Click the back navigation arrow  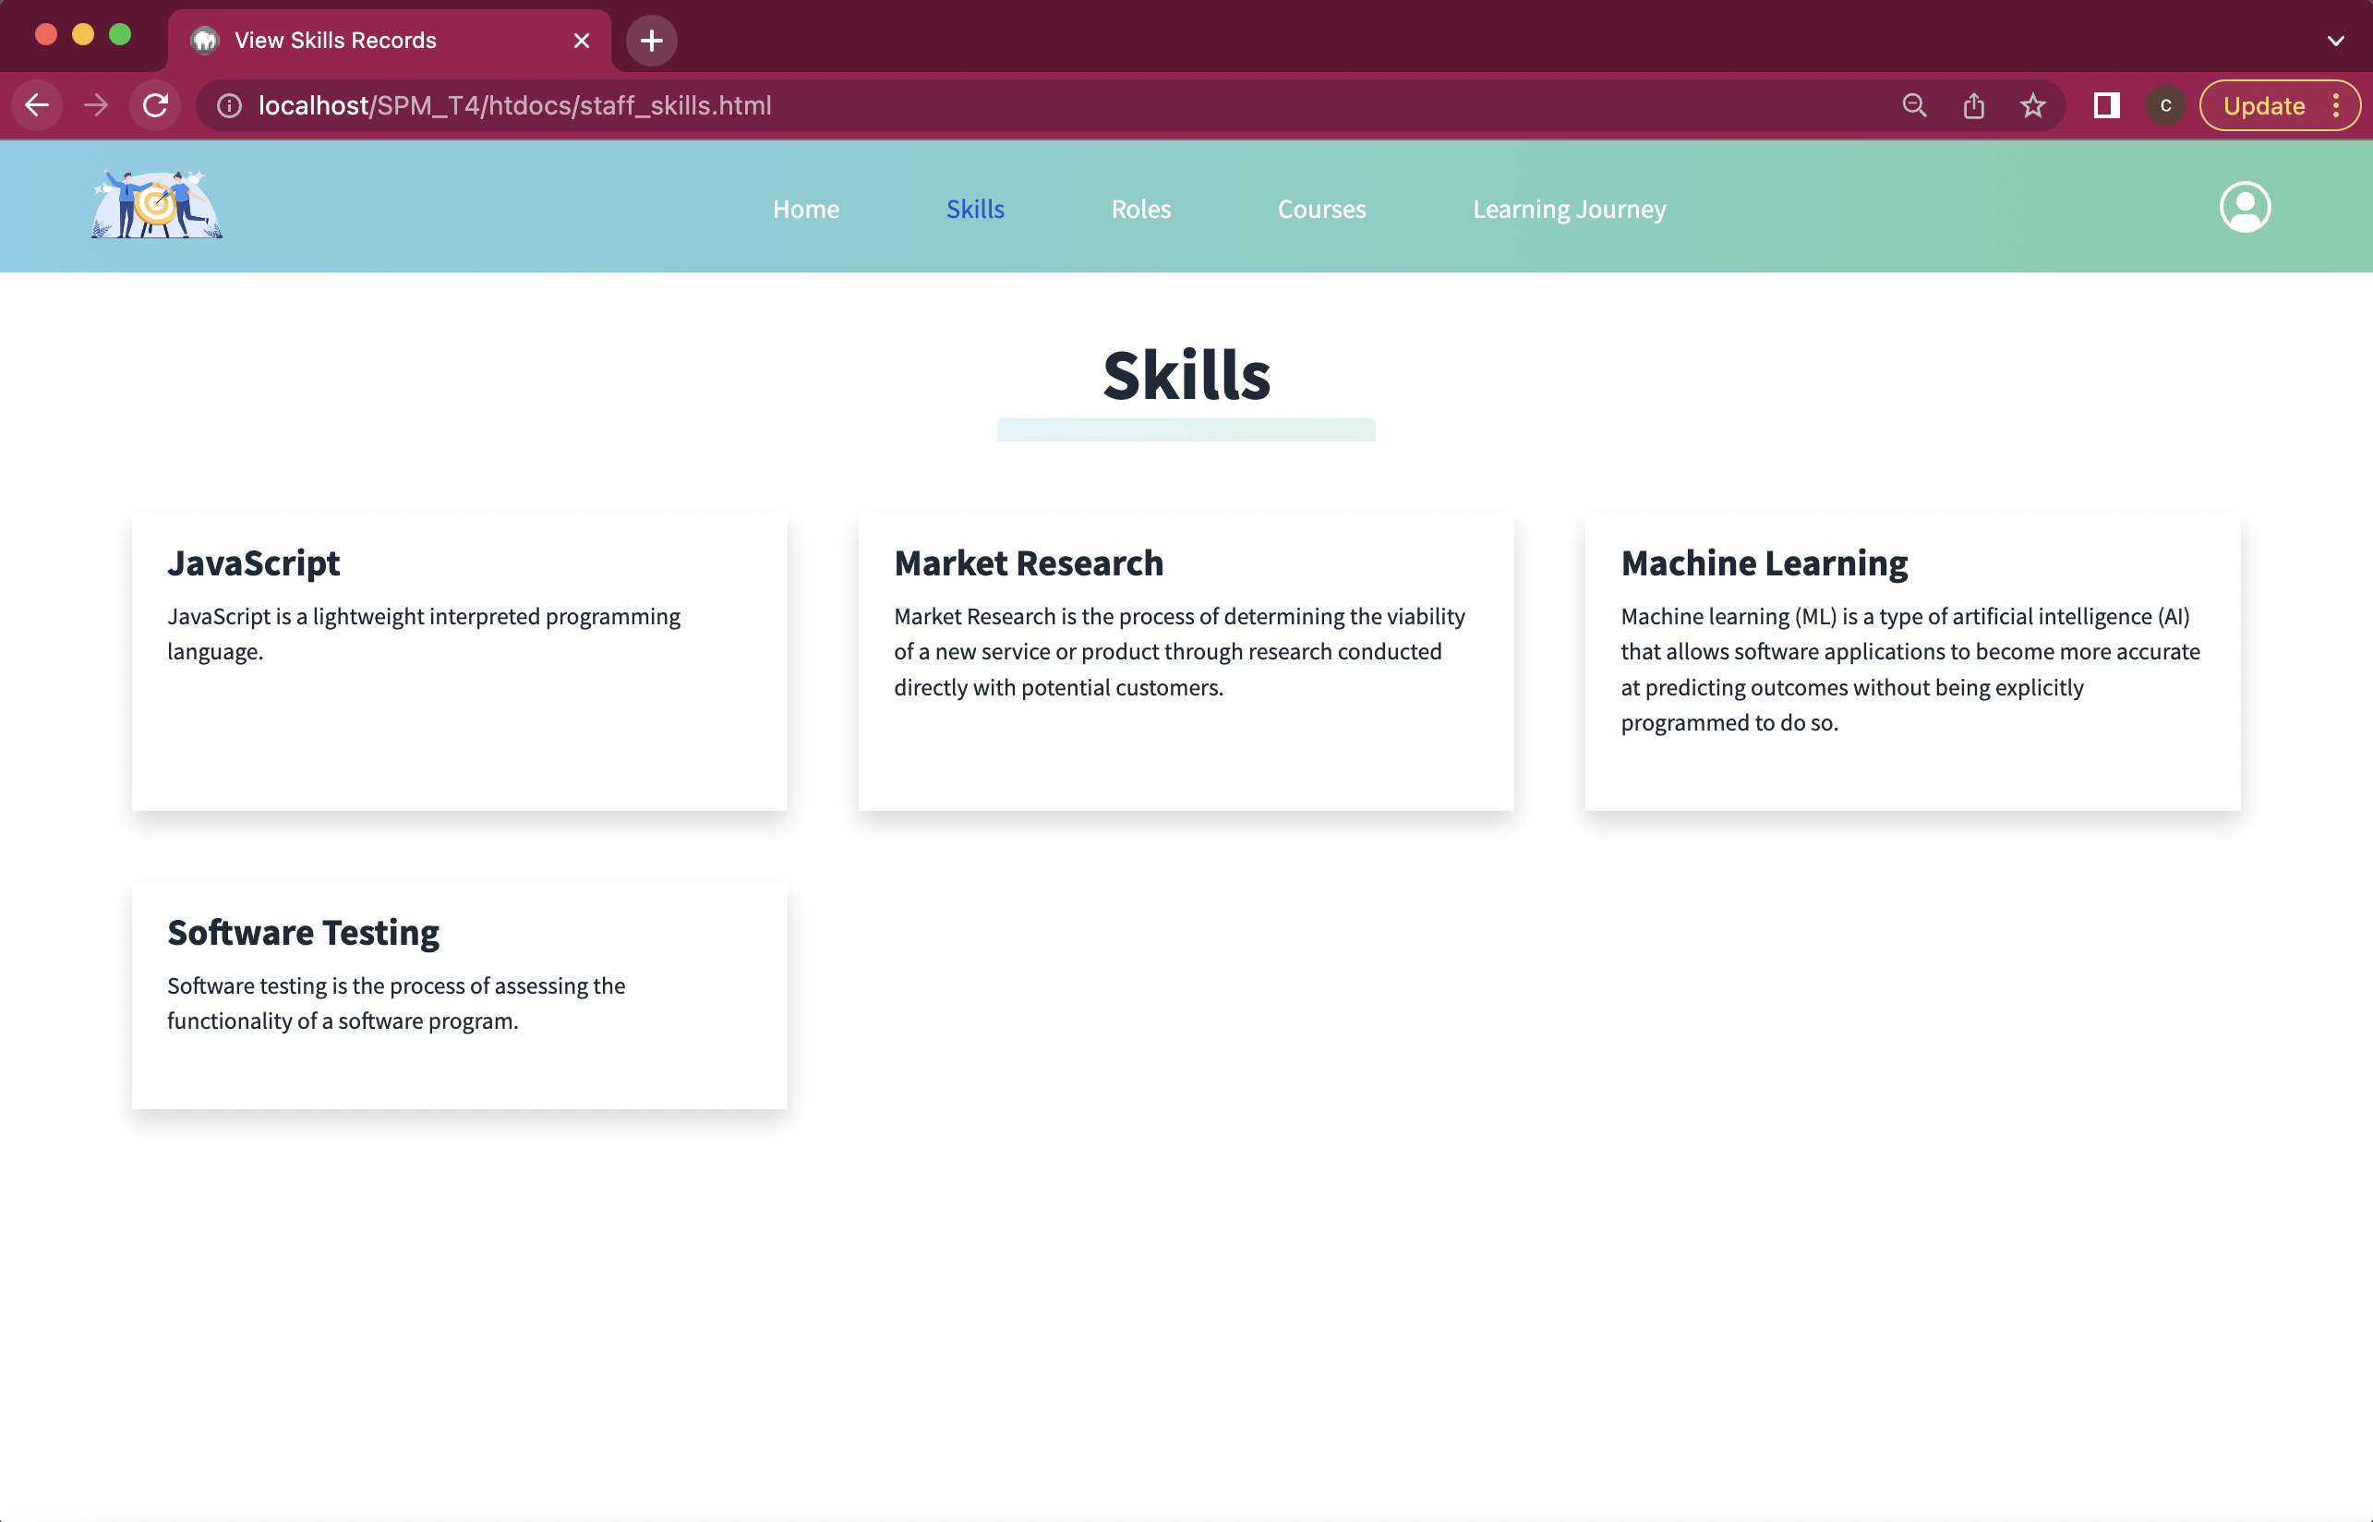pyautogui.click(x=37, y=106)
